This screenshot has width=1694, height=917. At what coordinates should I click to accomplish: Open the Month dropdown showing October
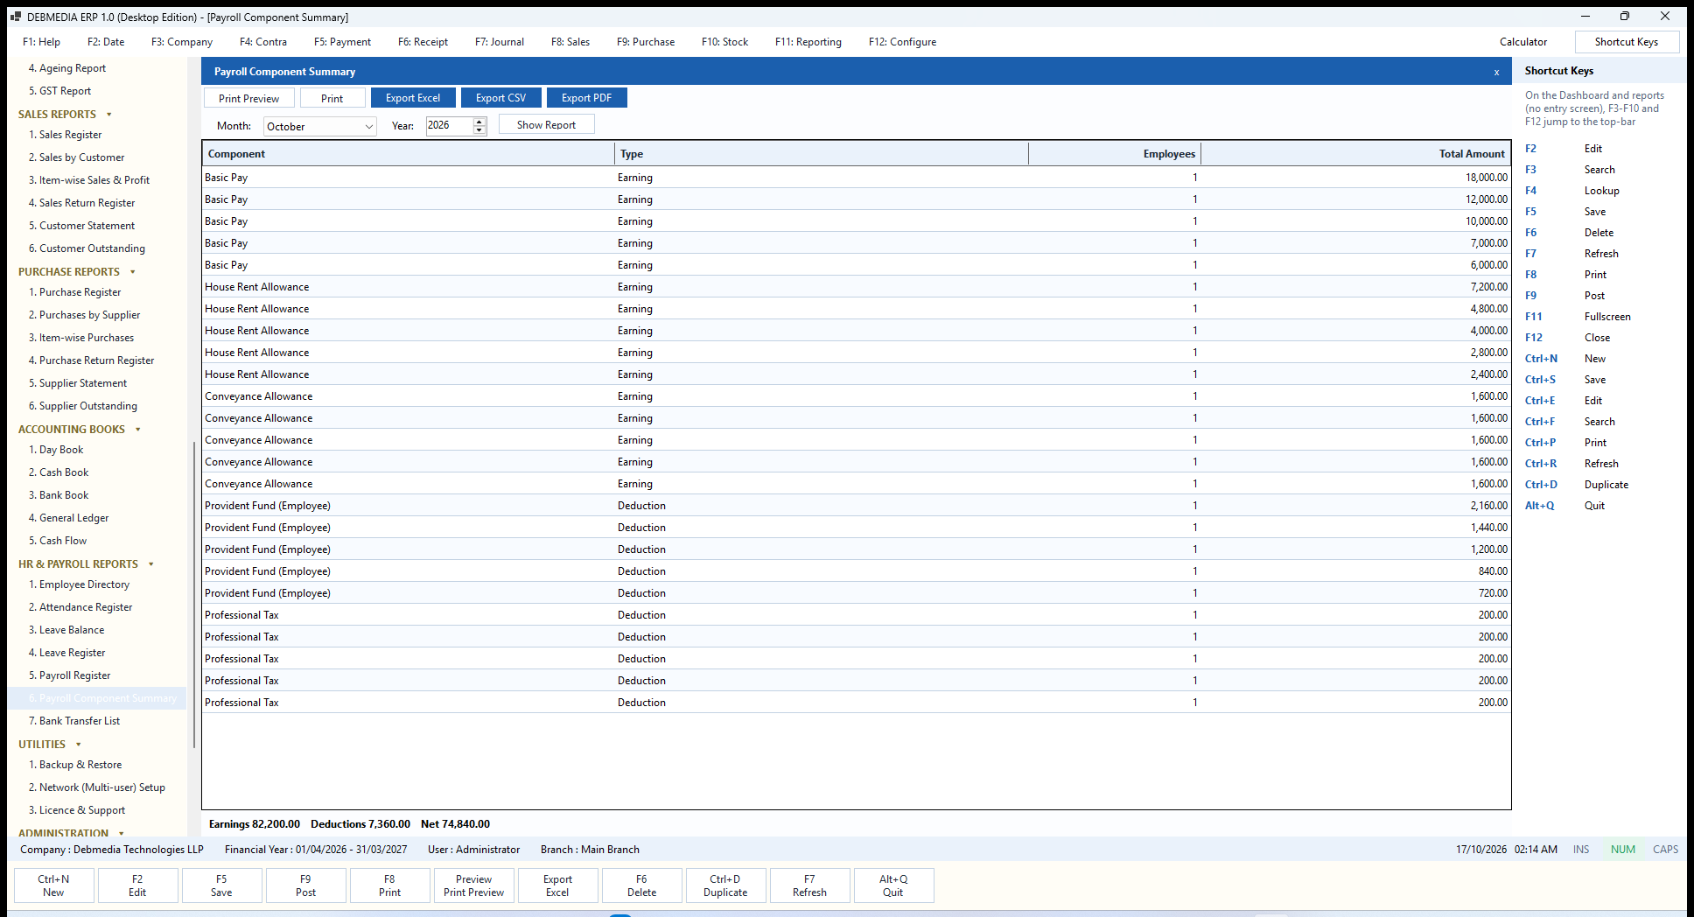[x=320, y=127]
